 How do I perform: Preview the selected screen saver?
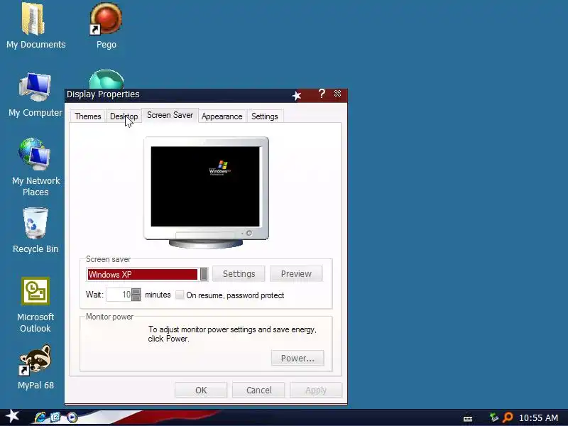click(x=296, y=274)
